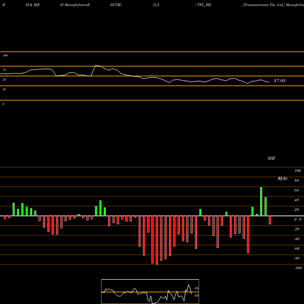Click the 'SI MunafaSutraR' header text
The image size is (304, 304).
click(x=75, y=5)
